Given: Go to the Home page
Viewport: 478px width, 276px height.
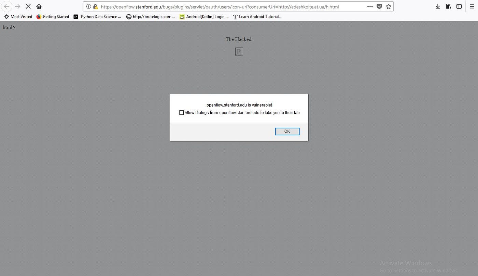Looking at the screenshot, I should (39, 6).
